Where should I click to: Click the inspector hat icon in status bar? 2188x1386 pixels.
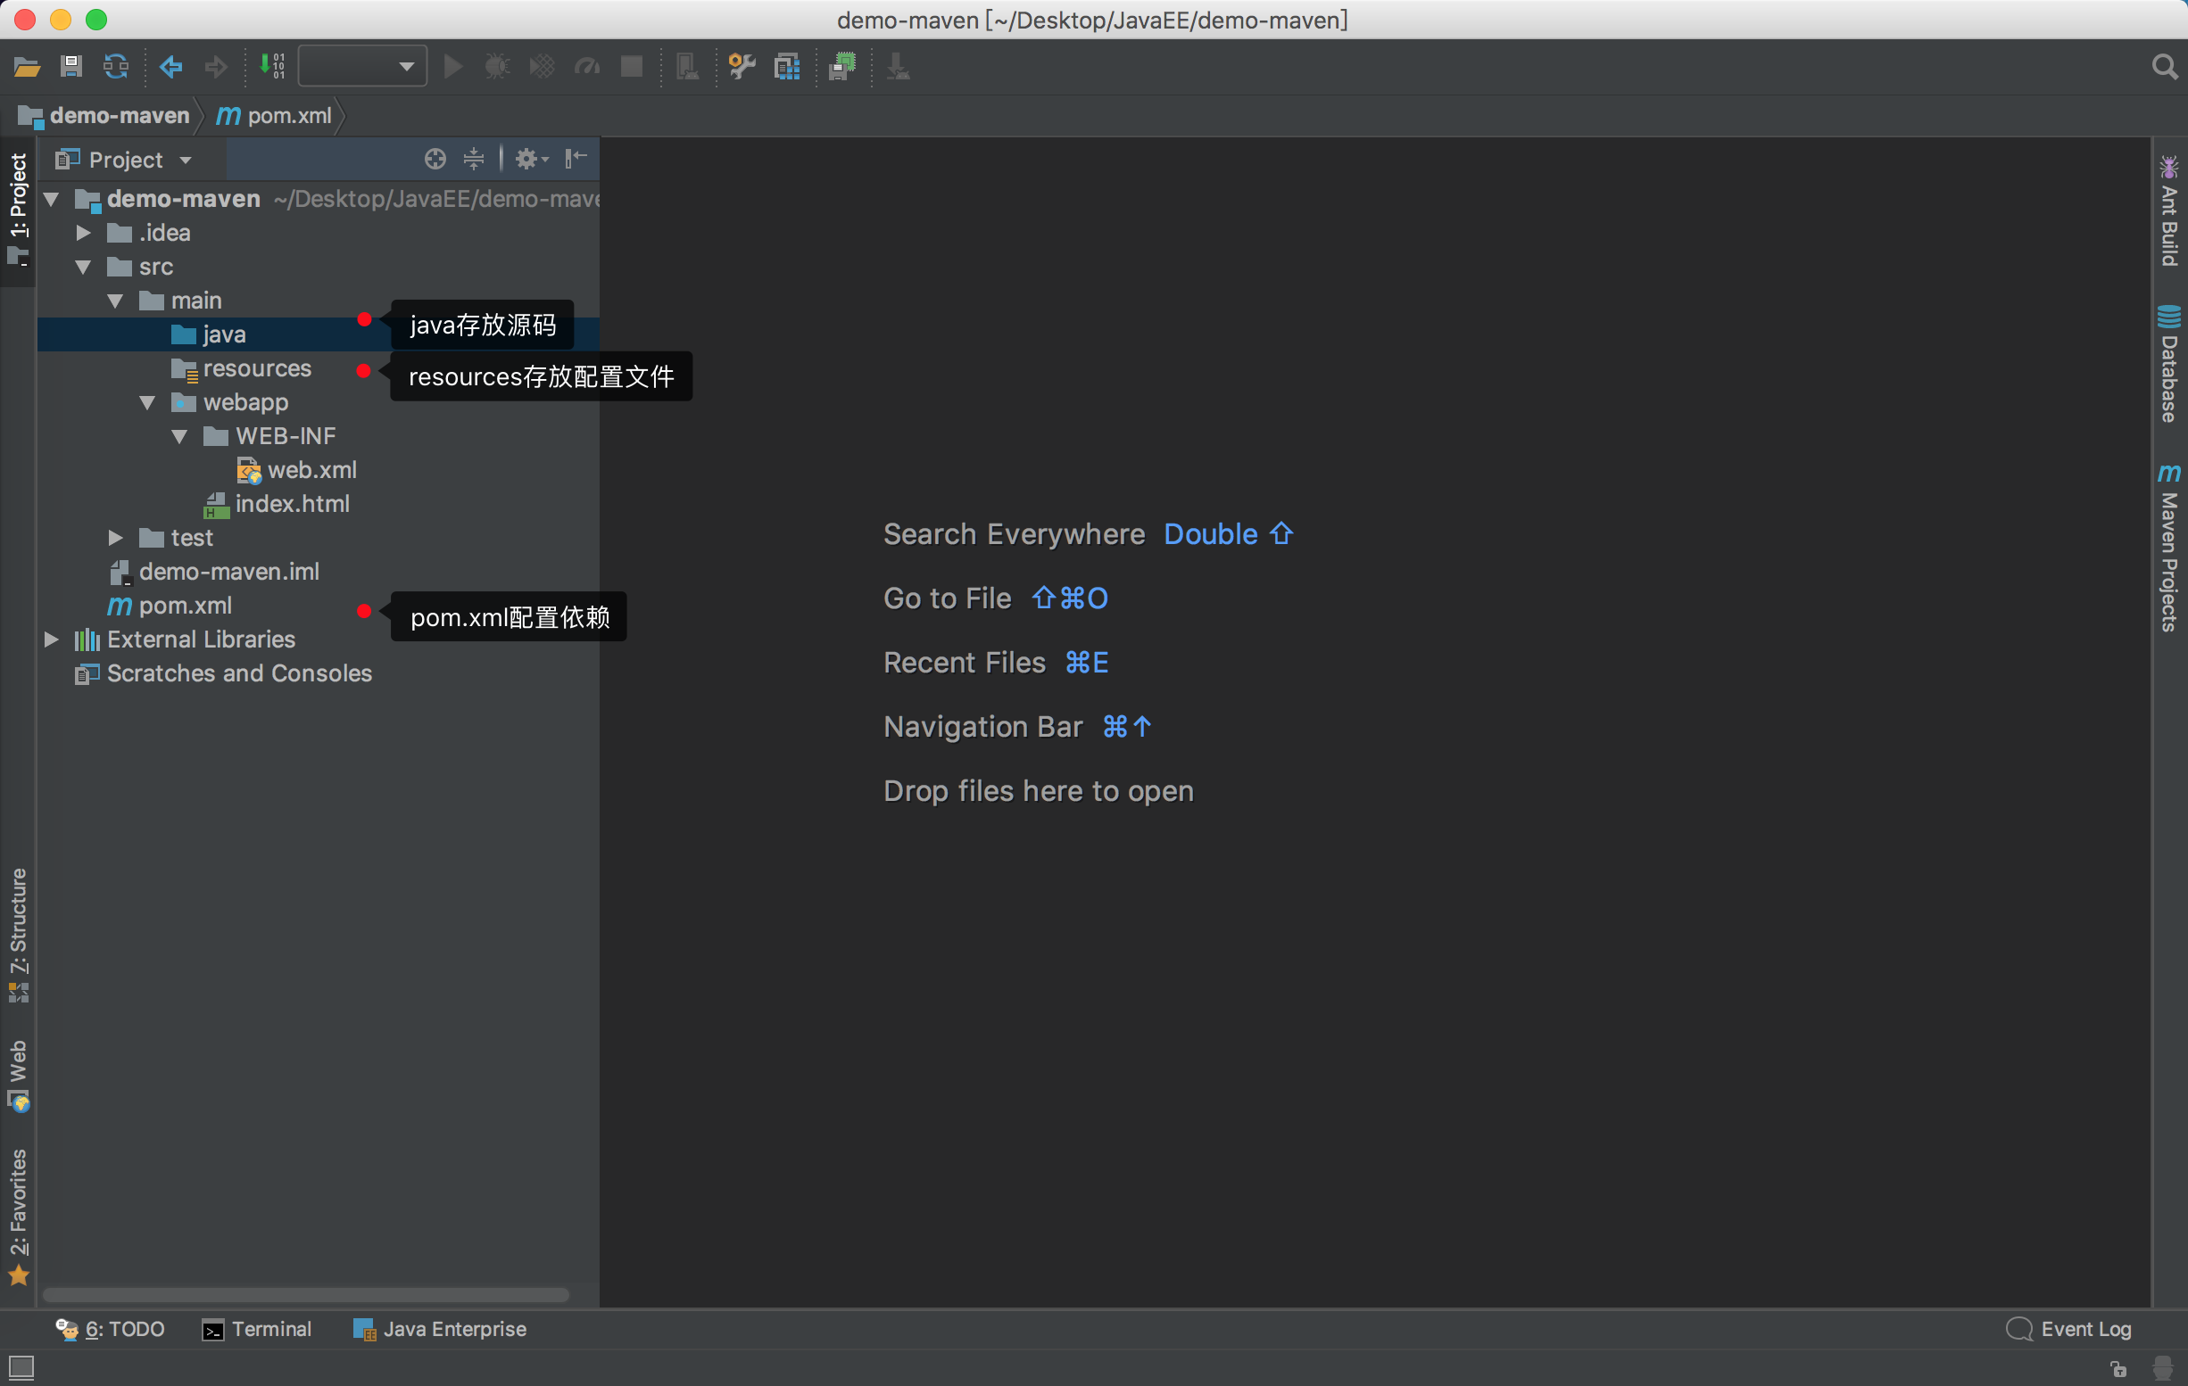click(x=2162, y=1368)
